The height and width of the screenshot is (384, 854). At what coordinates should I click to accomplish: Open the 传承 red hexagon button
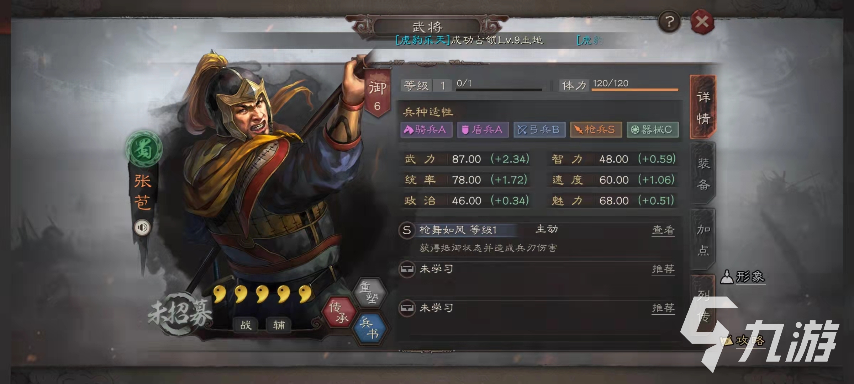[x=338, y=312]
